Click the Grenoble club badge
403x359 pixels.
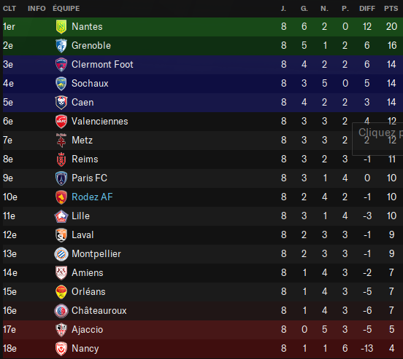coord(61,46)
